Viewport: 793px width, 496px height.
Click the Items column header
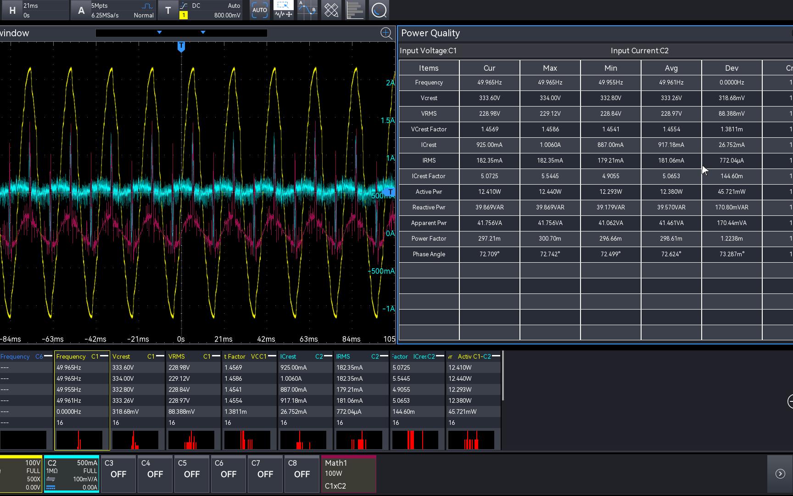pyautogui.click(x=429, y=68)
